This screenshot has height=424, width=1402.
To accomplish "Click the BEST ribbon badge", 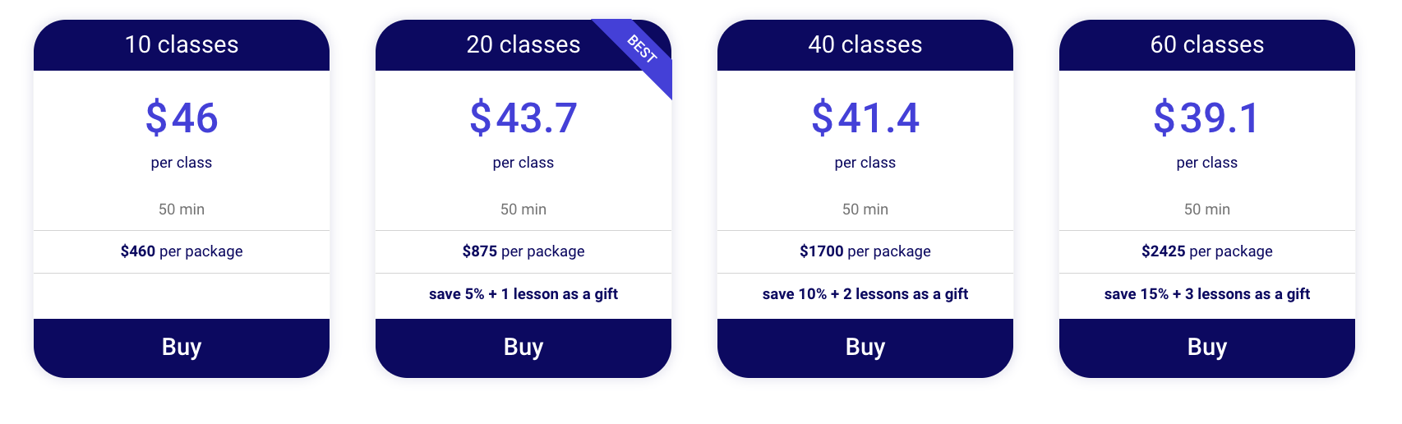I will (643, 49).
